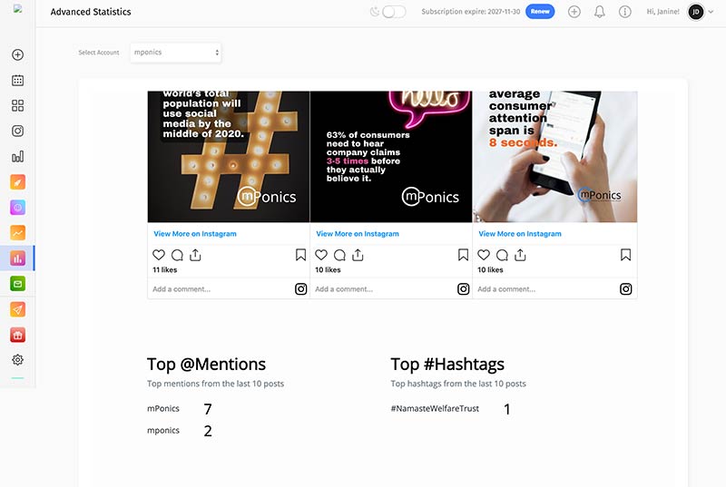Open the Instagram icon in sidebar

tap(17, 131)
